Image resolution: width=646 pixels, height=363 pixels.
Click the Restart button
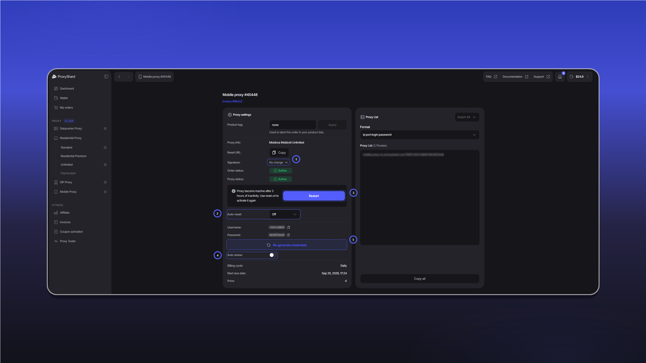[x=314, y=196]
